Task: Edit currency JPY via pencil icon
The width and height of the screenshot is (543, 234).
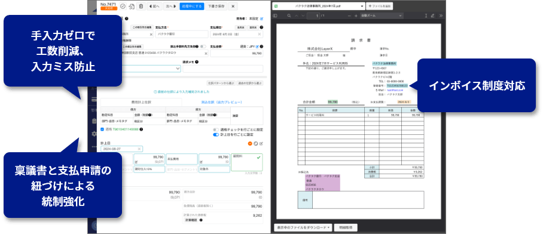Action: (257, 47)
